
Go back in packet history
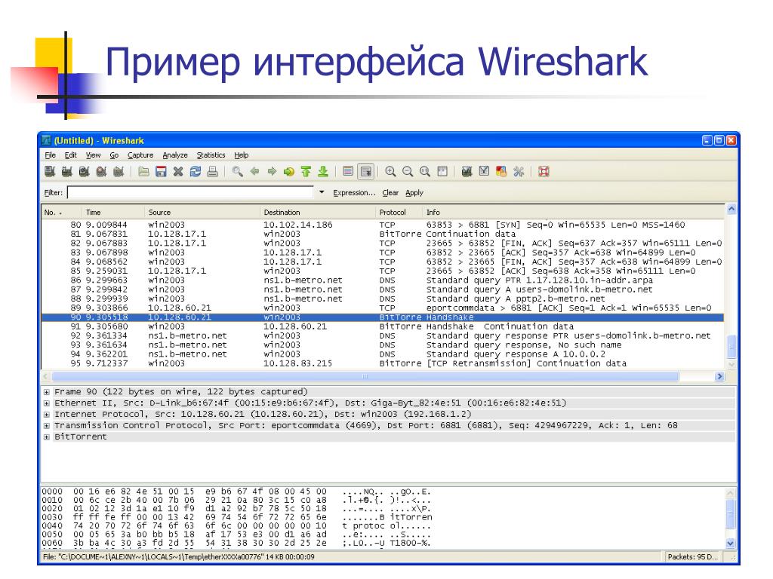254,171
